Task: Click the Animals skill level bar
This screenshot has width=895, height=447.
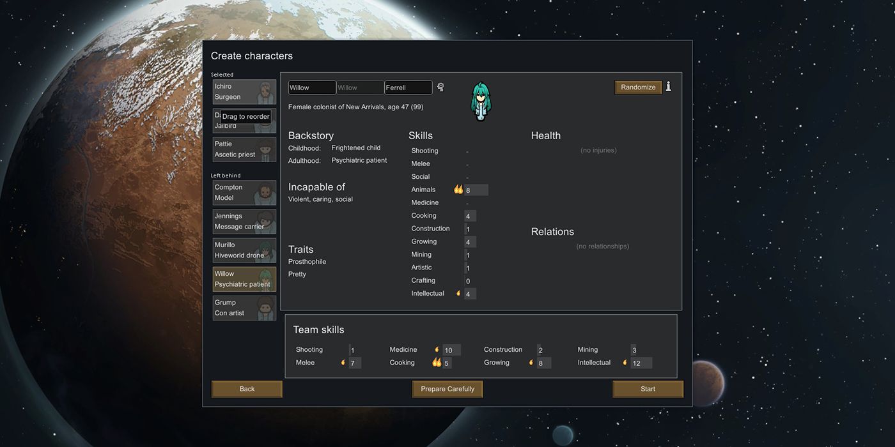Action: tap(476, 189)
